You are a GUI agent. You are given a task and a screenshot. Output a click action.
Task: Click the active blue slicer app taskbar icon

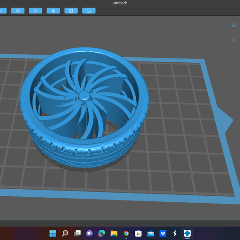[x=187, y=233]
